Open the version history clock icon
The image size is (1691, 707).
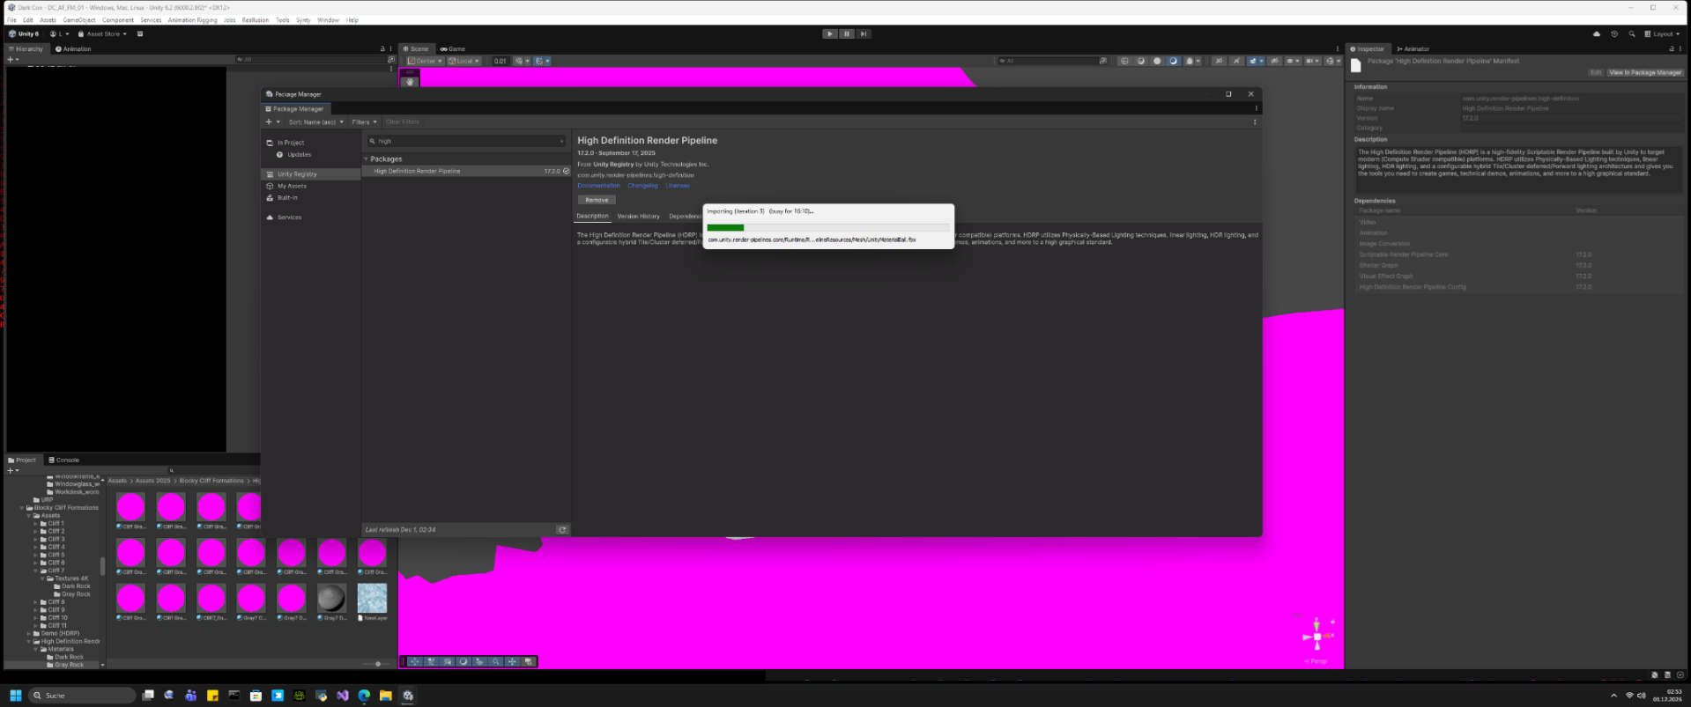coord(1614,33)
